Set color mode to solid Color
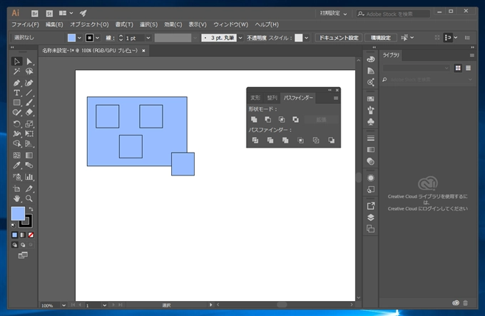Screen dimensions: 485x316 (14, 235)
